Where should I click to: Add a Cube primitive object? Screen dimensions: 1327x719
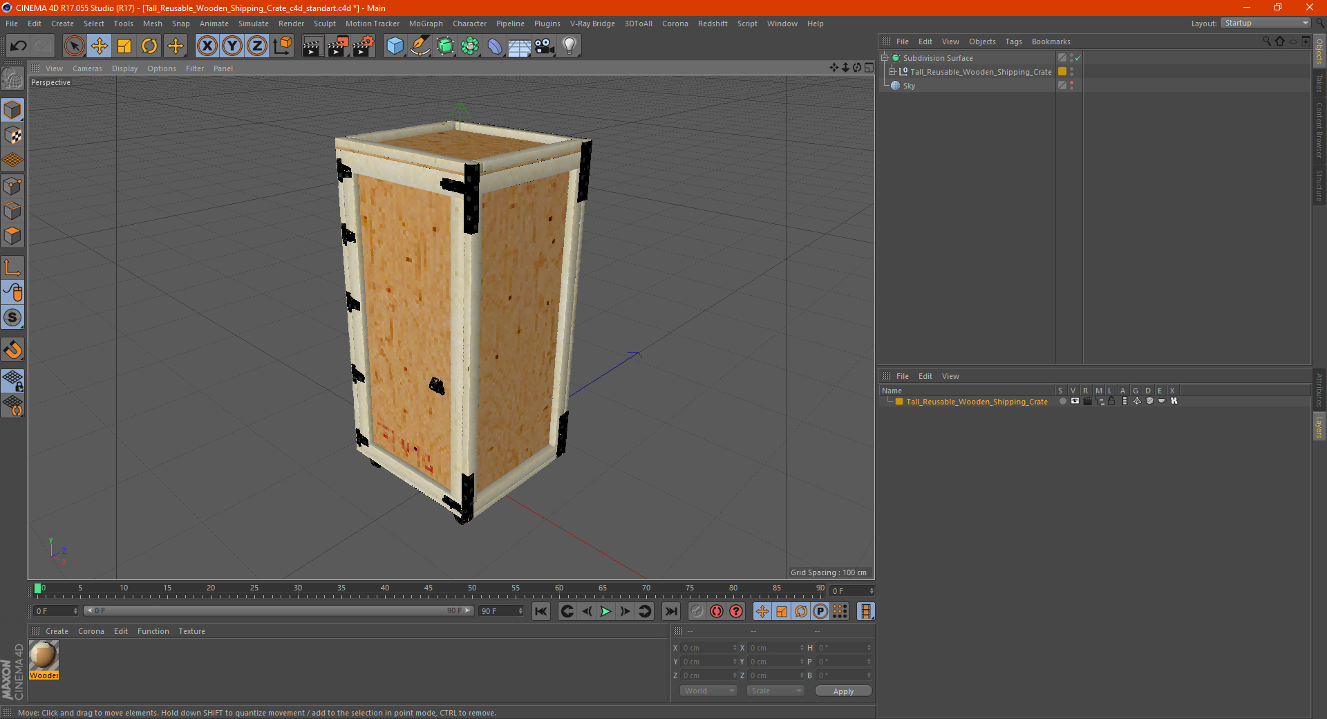(395, 46)
